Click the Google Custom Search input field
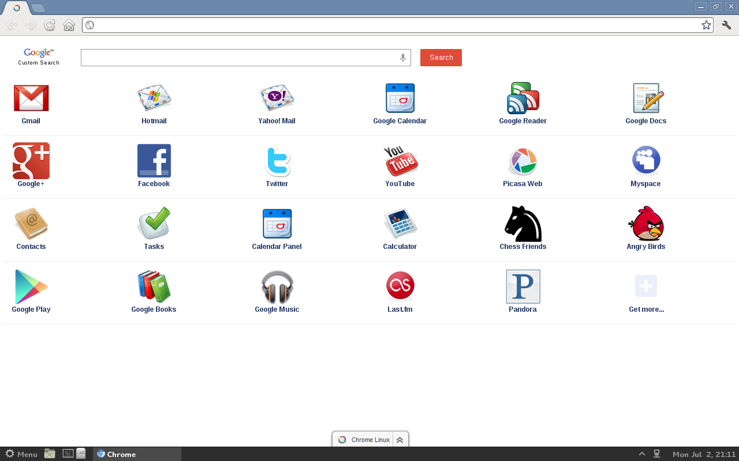 coord(246,58)
